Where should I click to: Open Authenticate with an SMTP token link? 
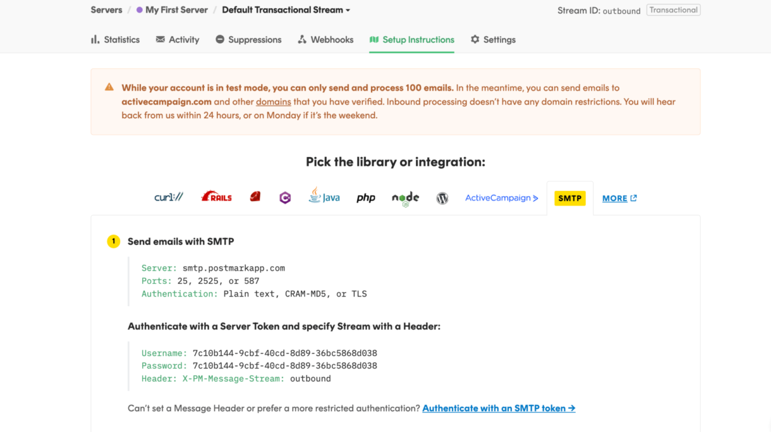coord(499,408)
